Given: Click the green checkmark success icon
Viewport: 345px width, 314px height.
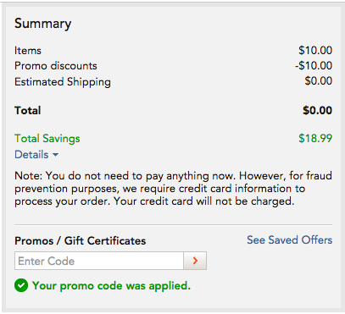Looking at the screenshot, I should point(21,285).
